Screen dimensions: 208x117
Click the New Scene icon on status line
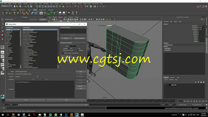click(15, 6)
